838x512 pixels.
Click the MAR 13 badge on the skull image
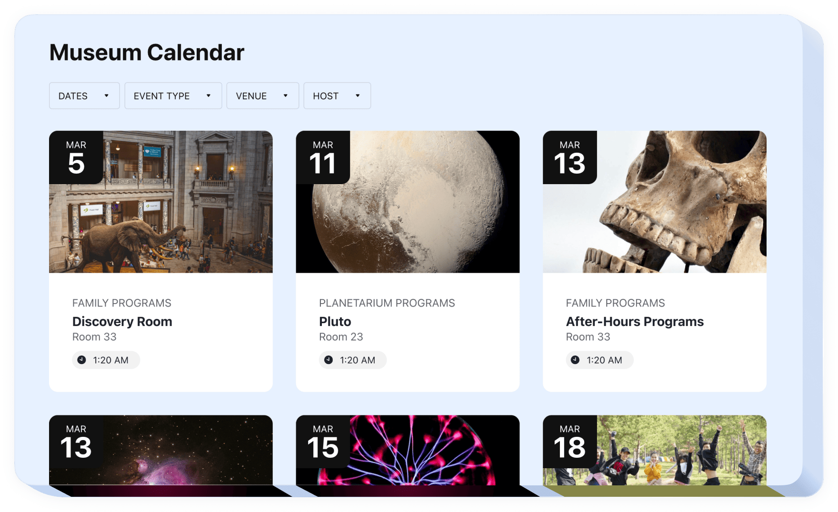569,158
